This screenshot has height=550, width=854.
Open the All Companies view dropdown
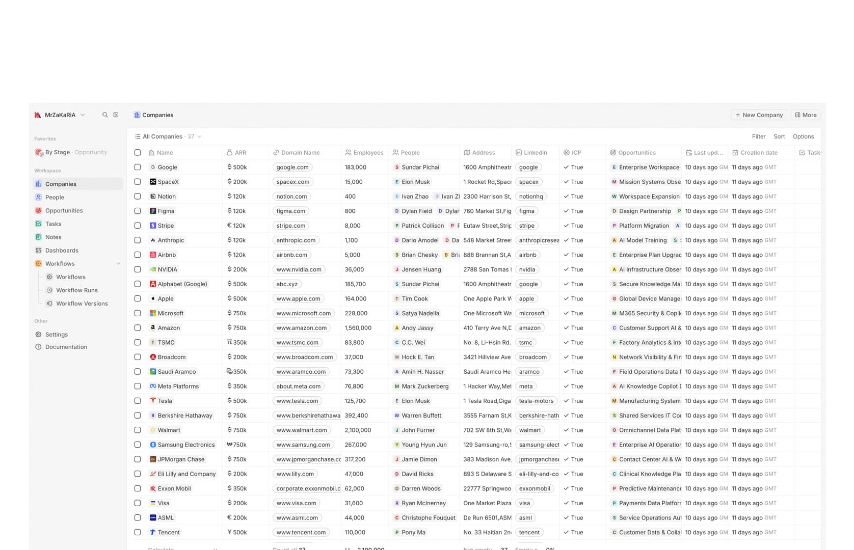point(168,136)
